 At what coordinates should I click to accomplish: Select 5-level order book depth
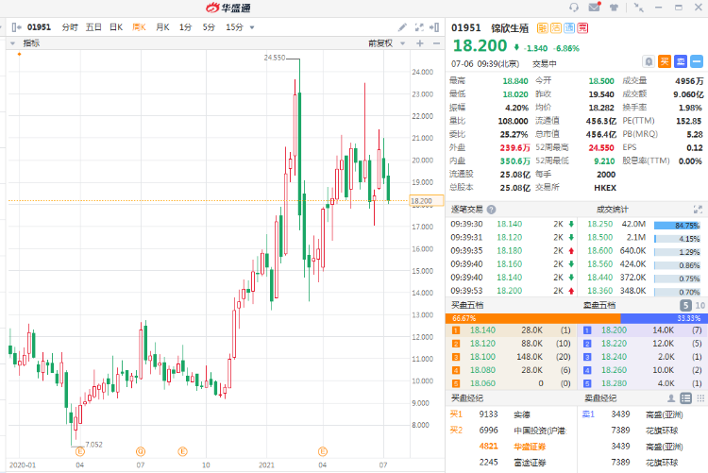685,305
